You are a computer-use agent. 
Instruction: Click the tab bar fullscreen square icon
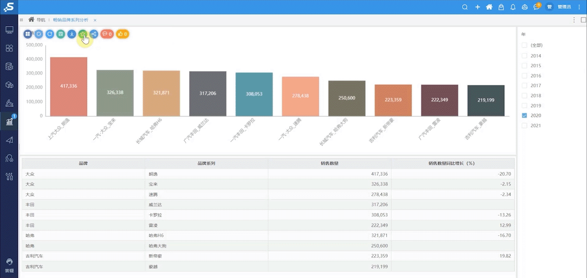tap(583, 20)
